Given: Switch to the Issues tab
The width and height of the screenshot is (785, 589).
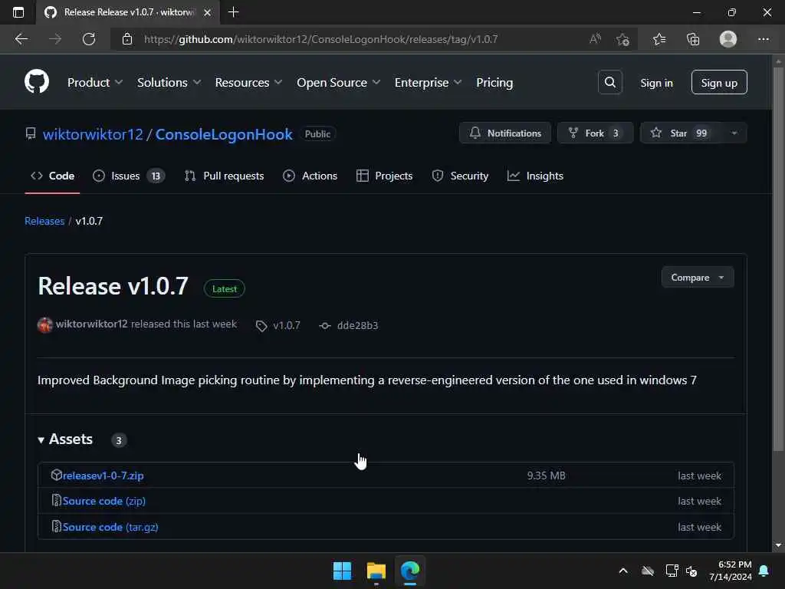Looking at the screenshot, I should click(129, 176).
